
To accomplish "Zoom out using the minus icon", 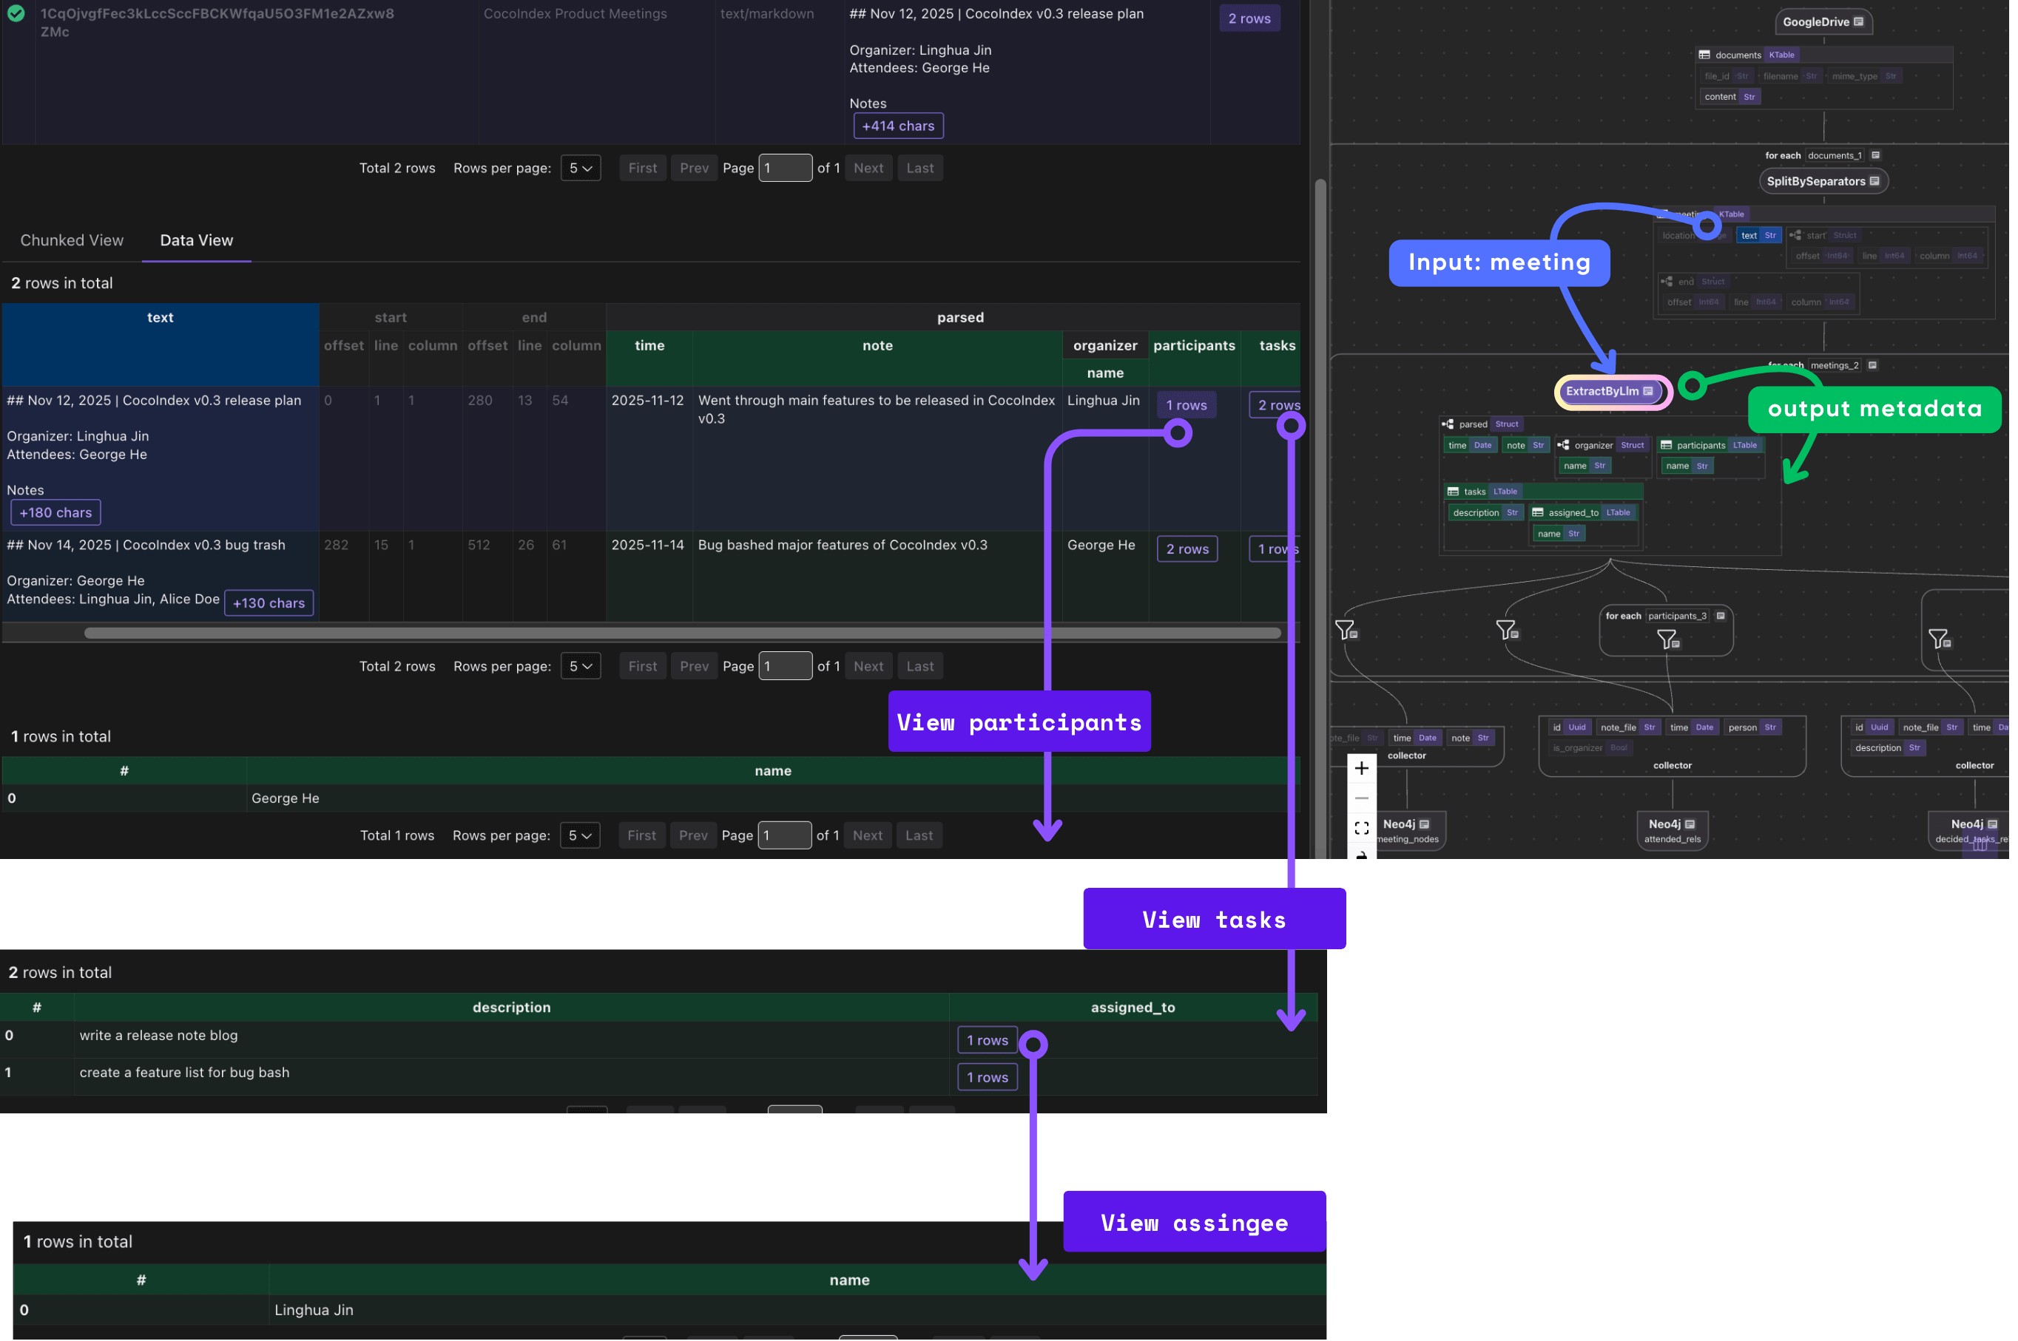I will tap(1362, 798).
